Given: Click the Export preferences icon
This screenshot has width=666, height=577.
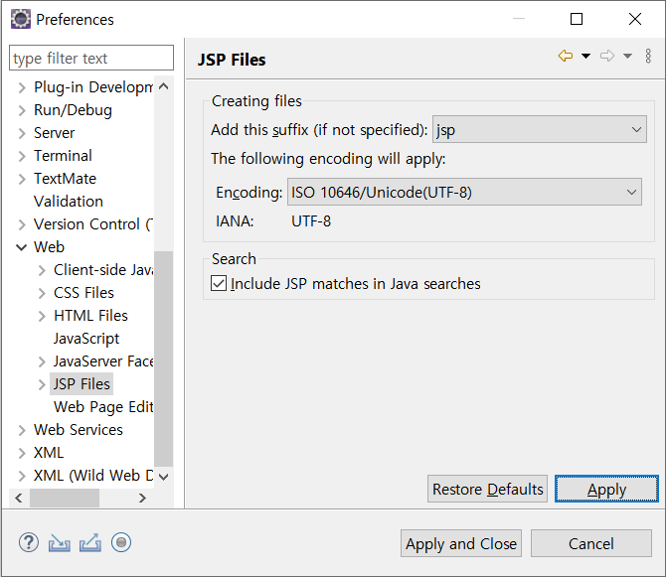Looking at the screenshot, I should click(x=90, y=542).
